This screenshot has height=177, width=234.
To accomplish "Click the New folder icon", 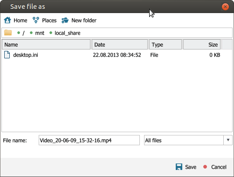I will tap(65, 21).
